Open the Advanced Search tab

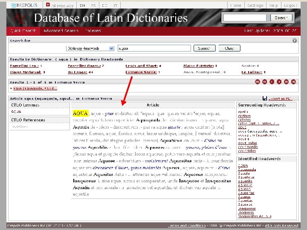tap(61, 31)
